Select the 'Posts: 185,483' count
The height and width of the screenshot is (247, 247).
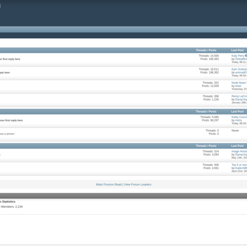click(x=209, y=59)
